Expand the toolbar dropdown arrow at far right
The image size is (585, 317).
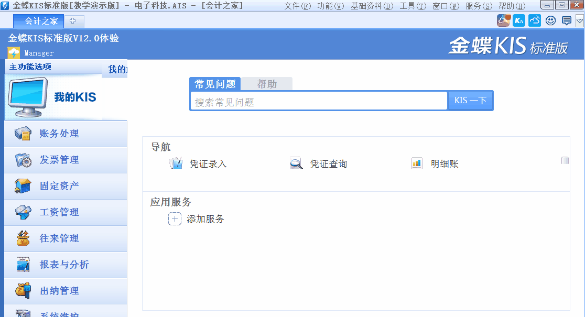(x=580, y=21)
